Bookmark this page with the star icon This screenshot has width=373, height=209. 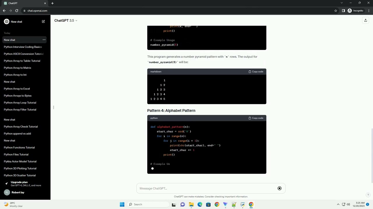(336, 11)
